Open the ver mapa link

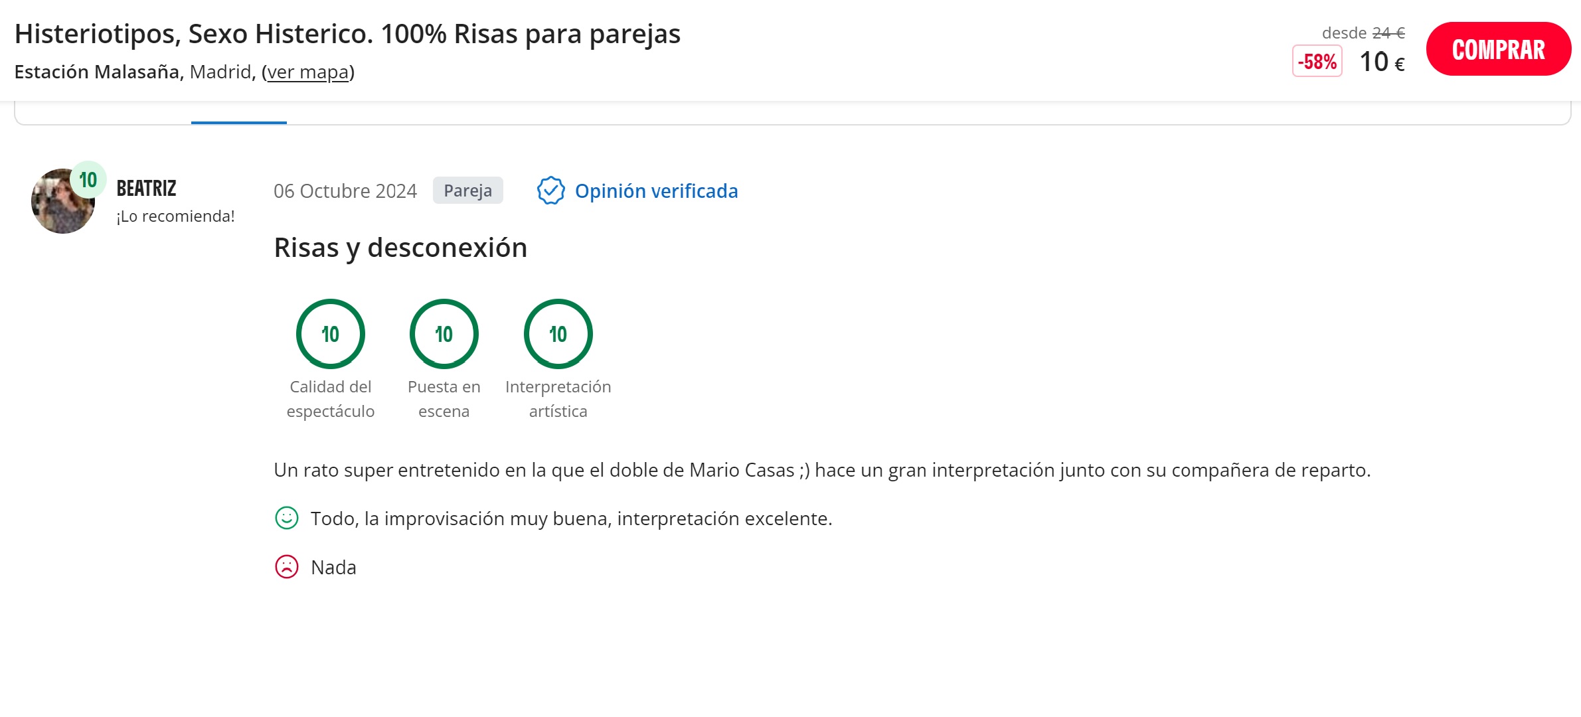[308, 72]
